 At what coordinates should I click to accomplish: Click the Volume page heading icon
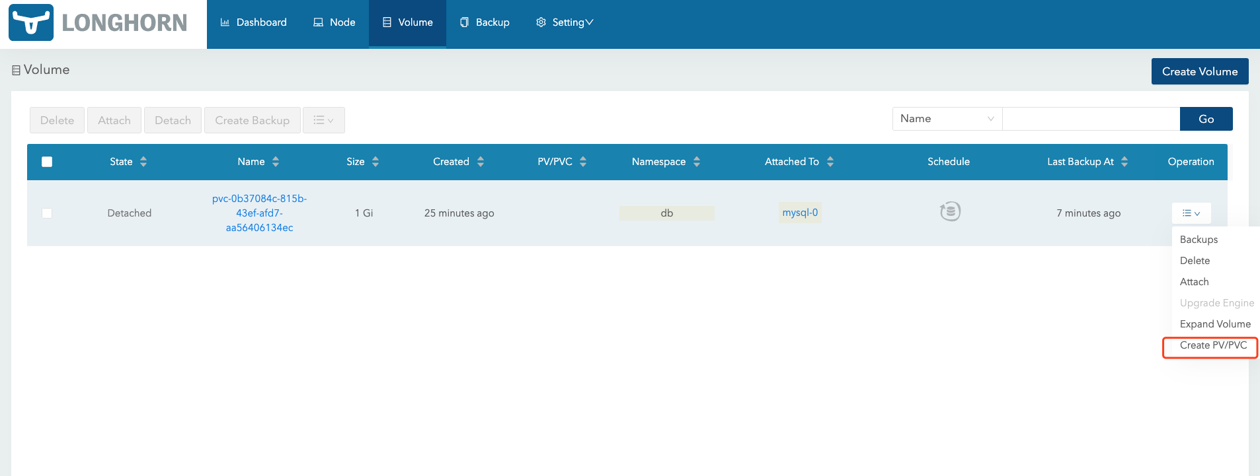(x=16, y=70)
